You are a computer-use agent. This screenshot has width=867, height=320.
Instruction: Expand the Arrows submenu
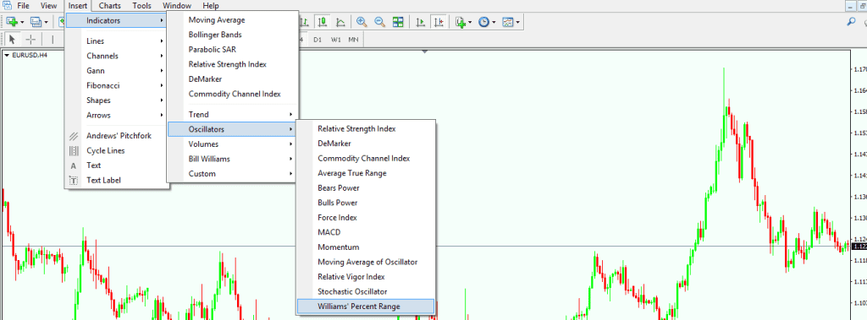[117, 116]
